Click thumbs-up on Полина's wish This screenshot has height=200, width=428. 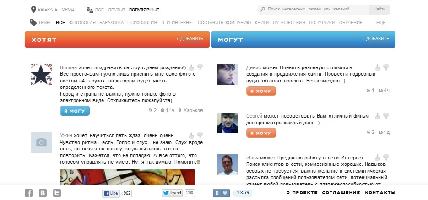point(191,67)
